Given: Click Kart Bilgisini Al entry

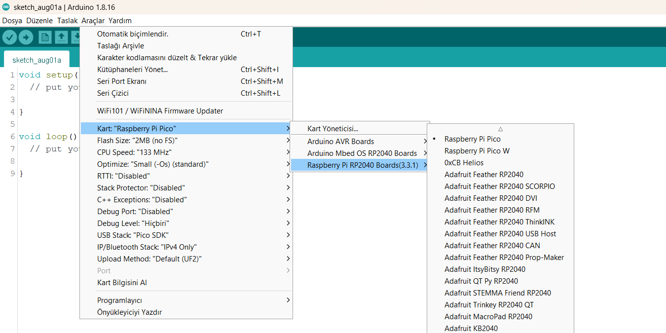Looking at the screenshot, I should tap(122, 283).
